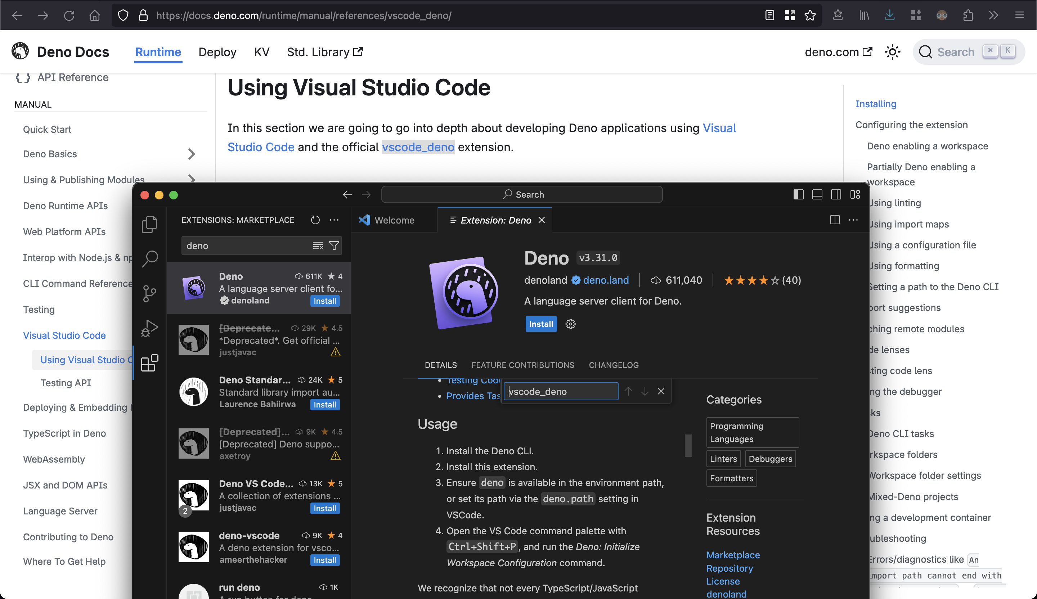Open editor more actions ellipsis menu
This screenshot has width=1037, height=599.
853,220
